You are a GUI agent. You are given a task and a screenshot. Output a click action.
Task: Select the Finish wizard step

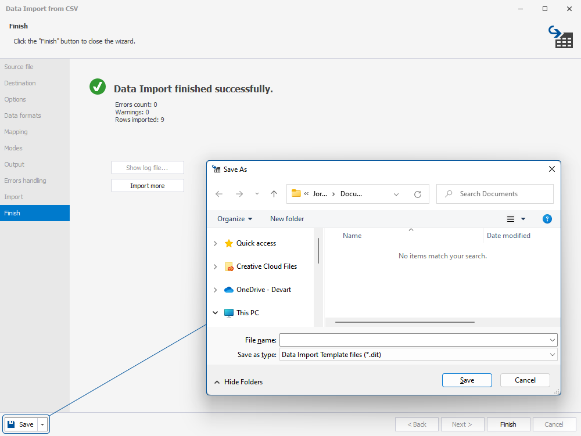[35, 213]
